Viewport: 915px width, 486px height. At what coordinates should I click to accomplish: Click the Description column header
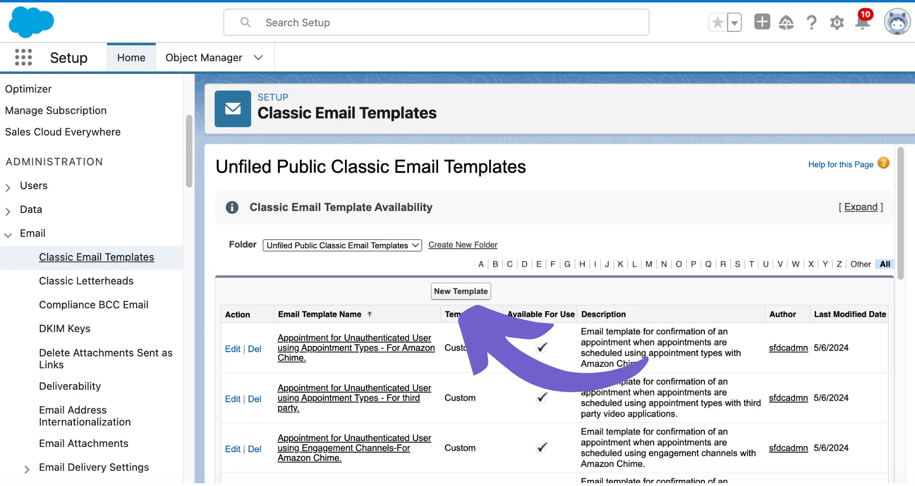[x=603, y=314]
